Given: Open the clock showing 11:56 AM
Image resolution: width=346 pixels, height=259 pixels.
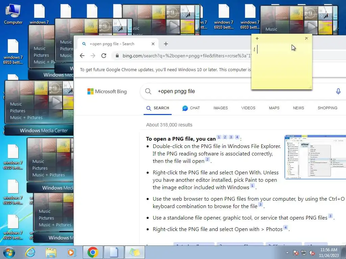Looking at the screenshot, I should click(x=328, y=253).
